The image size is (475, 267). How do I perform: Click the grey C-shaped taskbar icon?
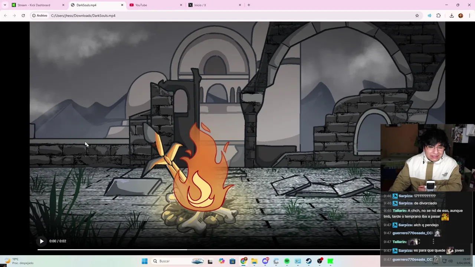click(276, 261)
